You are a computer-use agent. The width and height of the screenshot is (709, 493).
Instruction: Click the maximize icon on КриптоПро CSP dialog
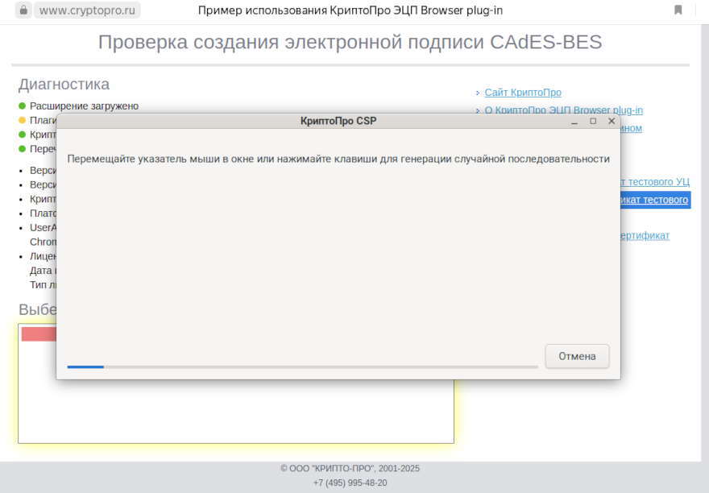[593, 121]
